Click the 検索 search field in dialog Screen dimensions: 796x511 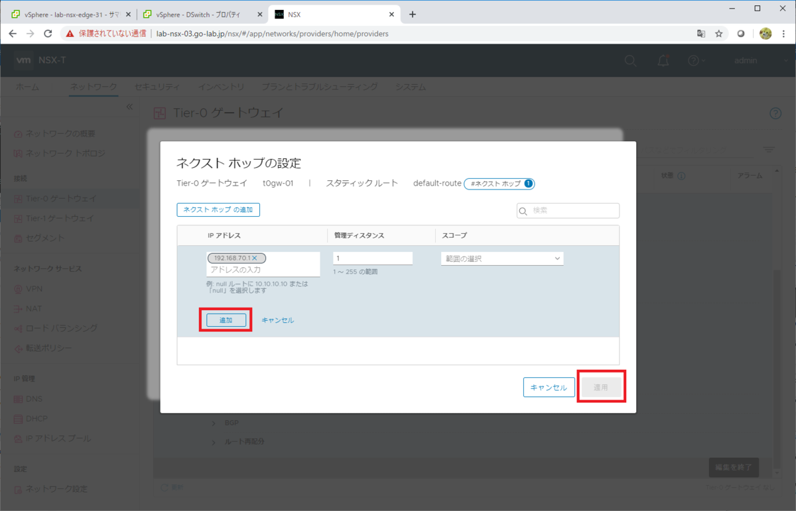(568, 211)
